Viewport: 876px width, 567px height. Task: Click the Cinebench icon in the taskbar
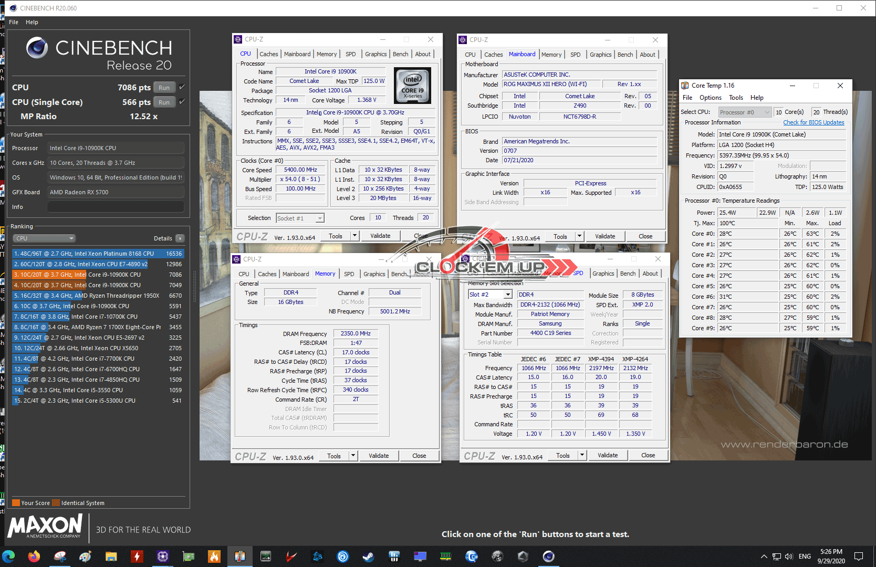pyautogui.click(x=548, y=556)
